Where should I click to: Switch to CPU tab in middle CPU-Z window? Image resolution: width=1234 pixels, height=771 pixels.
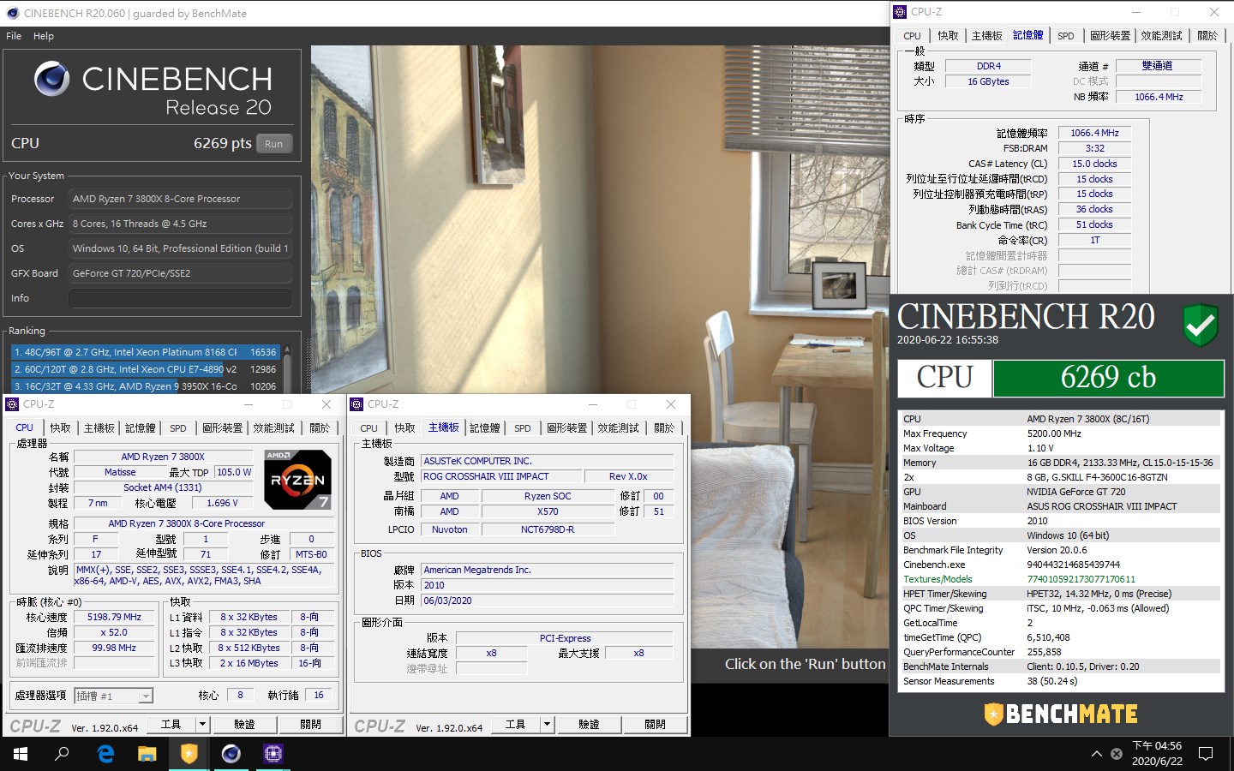click(x=369, y=427)
